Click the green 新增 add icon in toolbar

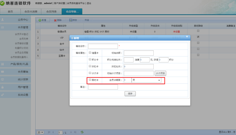(x=40, y=20)
